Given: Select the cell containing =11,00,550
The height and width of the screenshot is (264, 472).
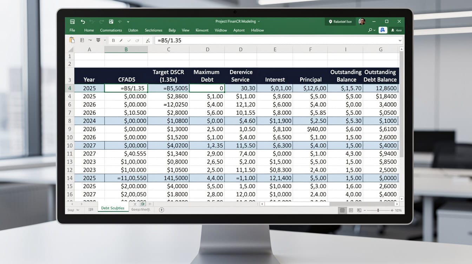Looking at the screenshot, I should [x=126, y=178].
